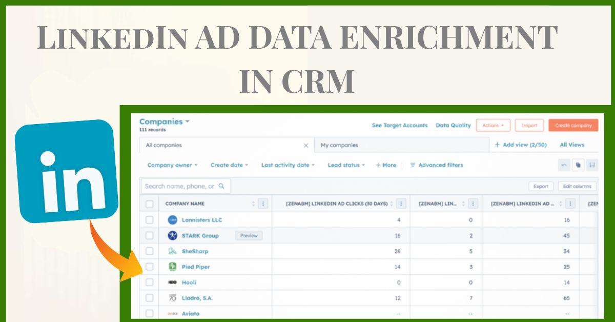Click the undo view changes icon

(x=564, y=165)
